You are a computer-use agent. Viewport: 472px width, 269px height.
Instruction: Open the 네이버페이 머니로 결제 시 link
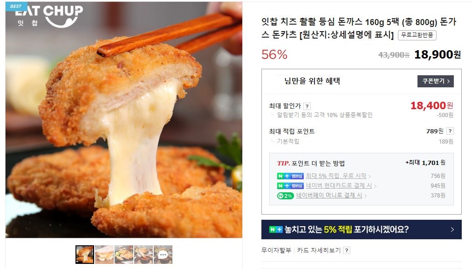[329, 196]
